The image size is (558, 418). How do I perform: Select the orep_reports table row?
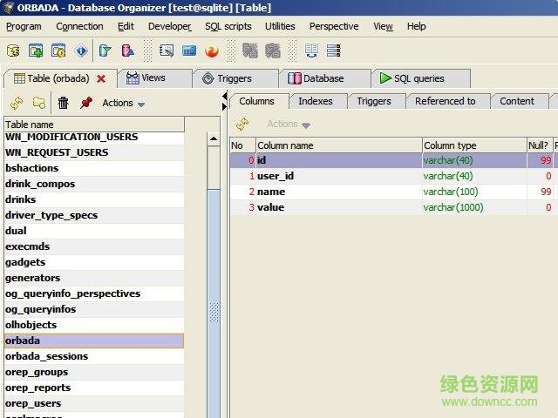tap(94, 388)
